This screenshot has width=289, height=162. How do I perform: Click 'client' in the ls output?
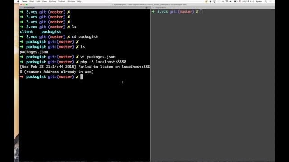[x=26, y=32]
